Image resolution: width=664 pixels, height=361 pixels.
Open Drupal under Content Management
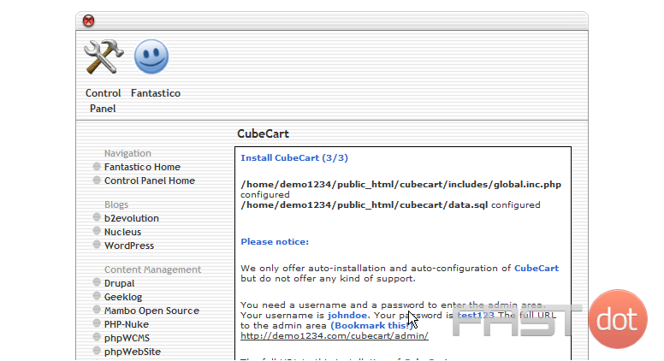coord(120,283)
